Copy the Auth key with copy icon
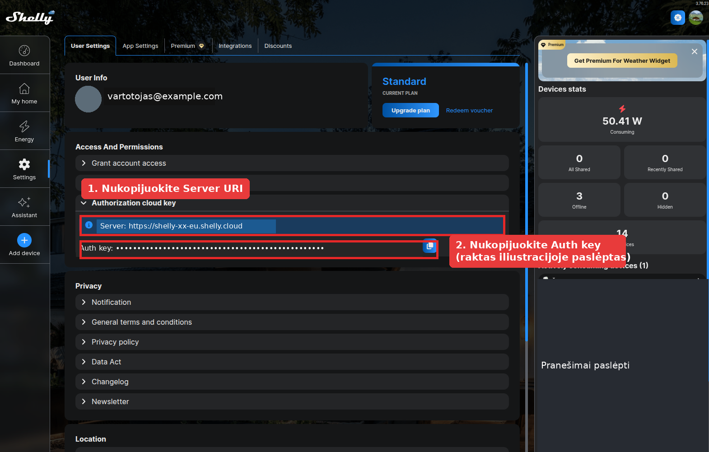The image size is (709, 452). click(430, 246)
